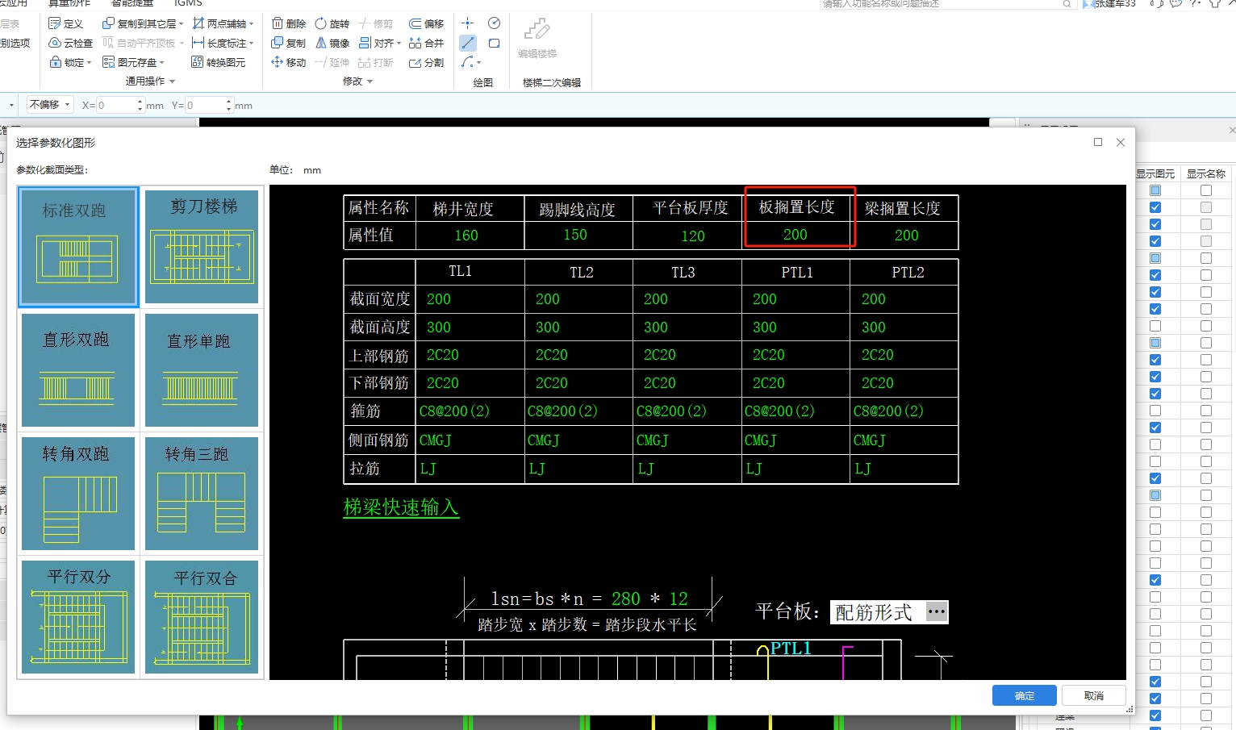The image size is (1236, 730).
Task: Click the search magnifier icon at top
Action: pos(1067,4)
